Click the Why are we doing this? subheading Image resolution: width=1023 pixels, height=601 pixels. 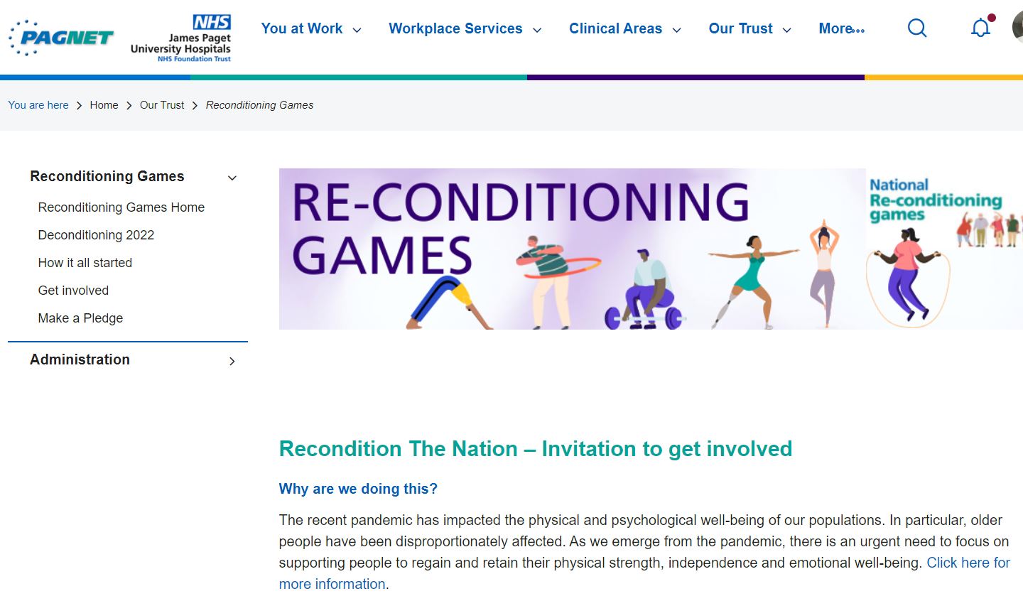coord(358,489)
